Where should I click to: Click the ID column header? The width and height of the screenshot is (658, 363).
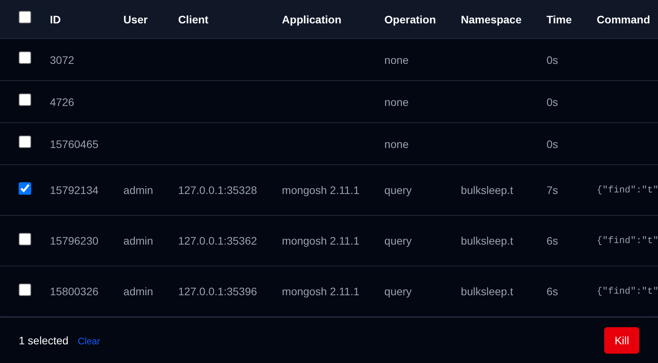(x=55, y=19)
